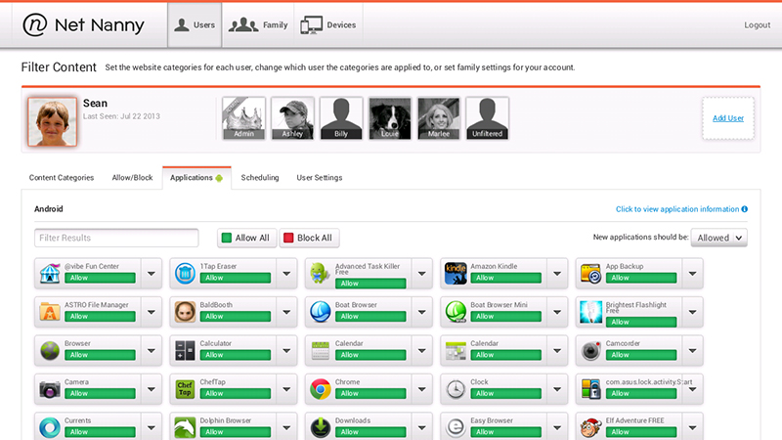This screenshot has height=440, width=782.
Task: Click the App Backup app icon
Action: pos(591,274)
